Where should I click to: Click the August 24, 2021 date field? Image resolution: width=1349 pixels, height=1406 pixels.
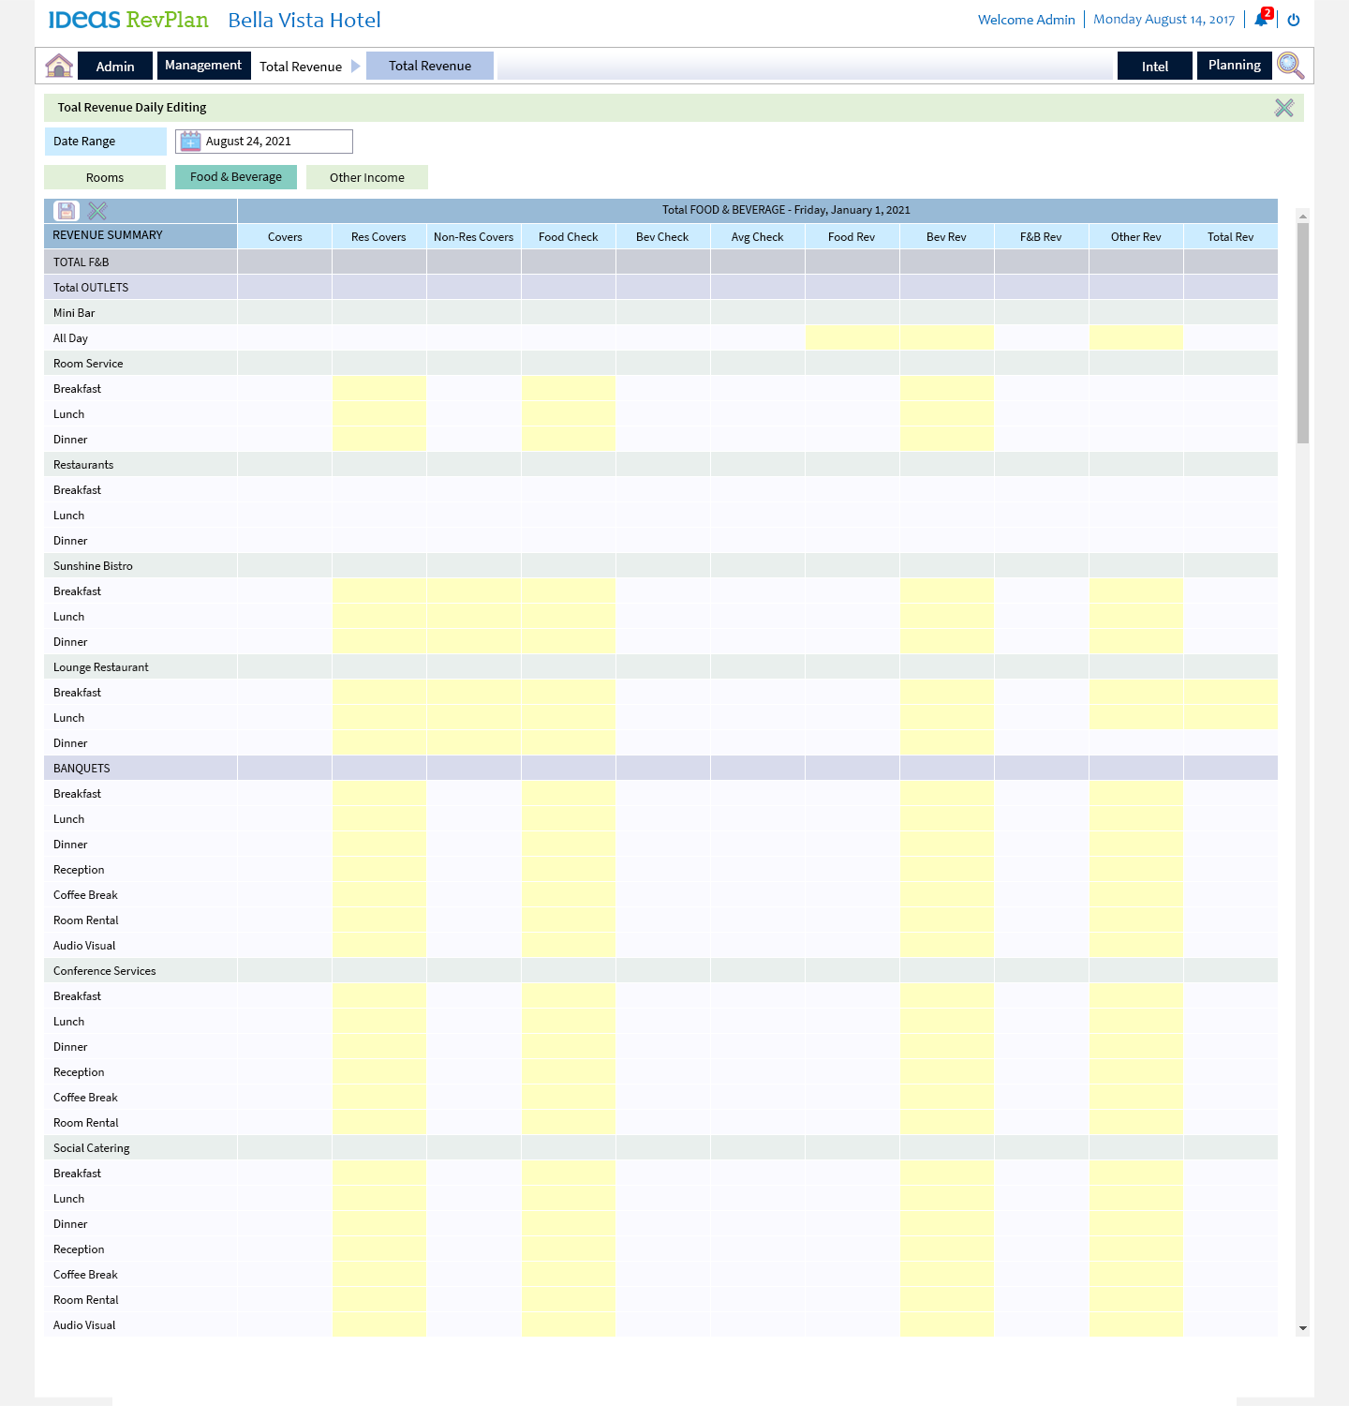275,142
